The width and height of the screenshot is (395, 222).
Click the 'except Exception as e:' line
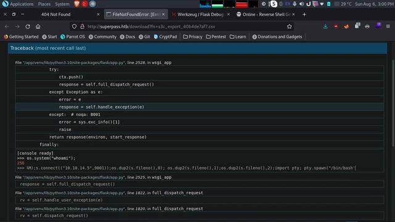tap(200, 92)
